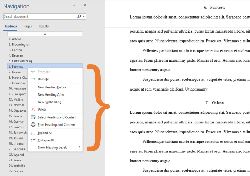Open search options dropdown arrow
The width and height of the screenshot is (250, 176).
[84, 16]
